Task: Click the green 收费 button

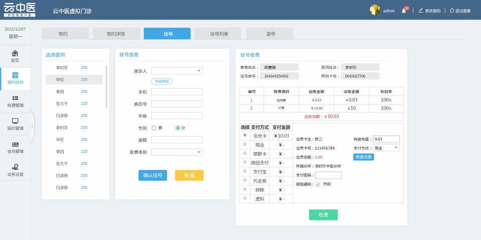Action: 323,214
